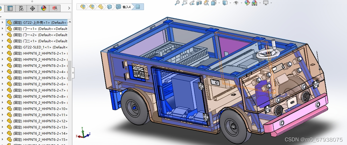Click the View Orientation cube icon
Screen dimensions: 347x145
(213, 3)
